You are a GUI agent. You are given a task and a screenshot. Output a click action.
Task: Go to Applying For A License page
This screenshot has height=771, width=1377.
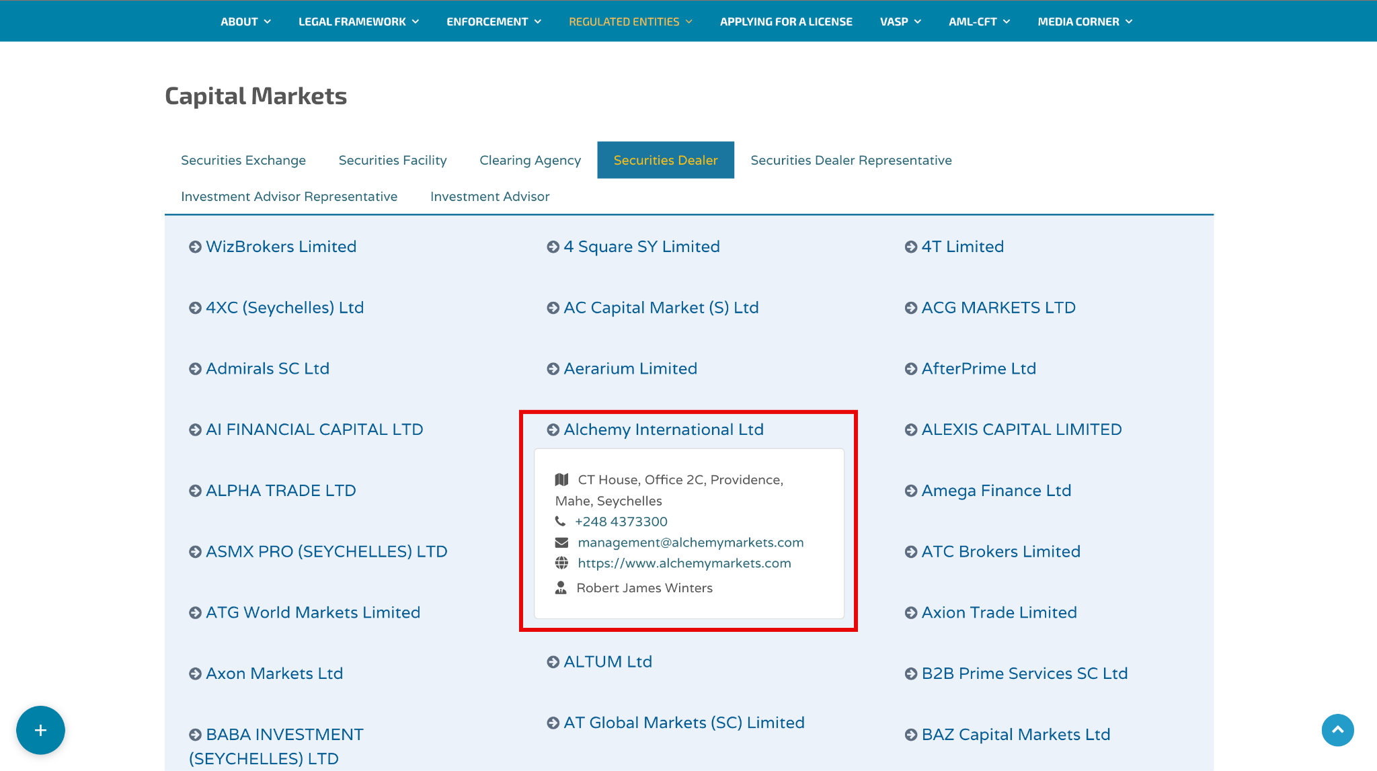(x=786, y=22)
